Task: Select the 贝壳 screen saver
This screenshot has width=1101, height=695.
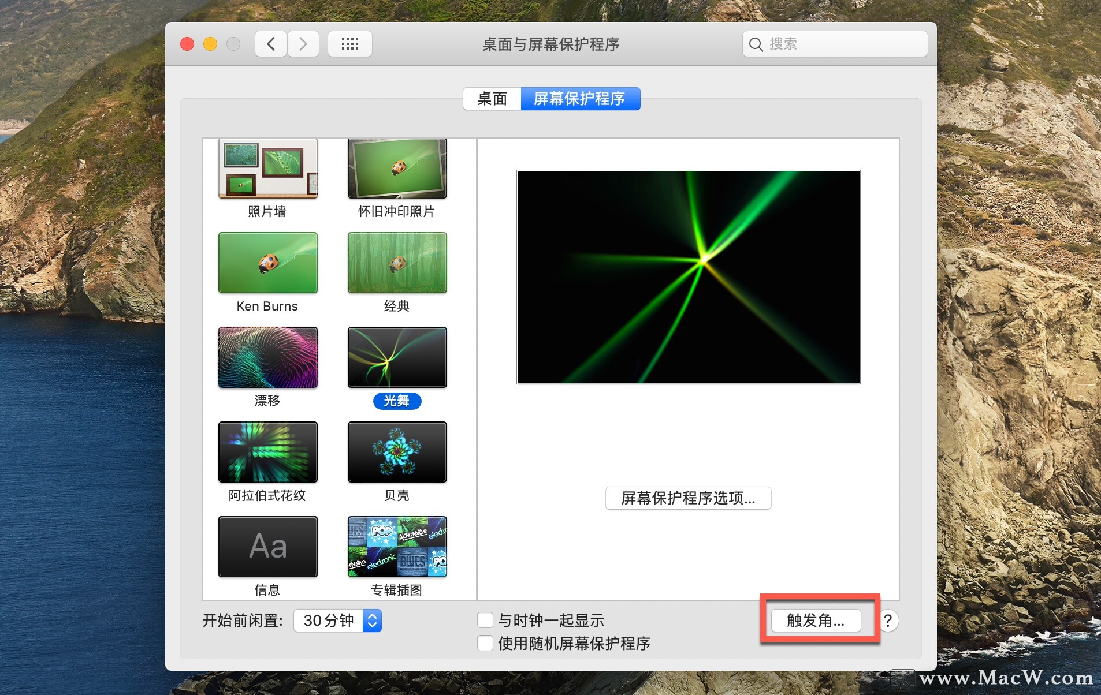Action: (x=396, y=452)
